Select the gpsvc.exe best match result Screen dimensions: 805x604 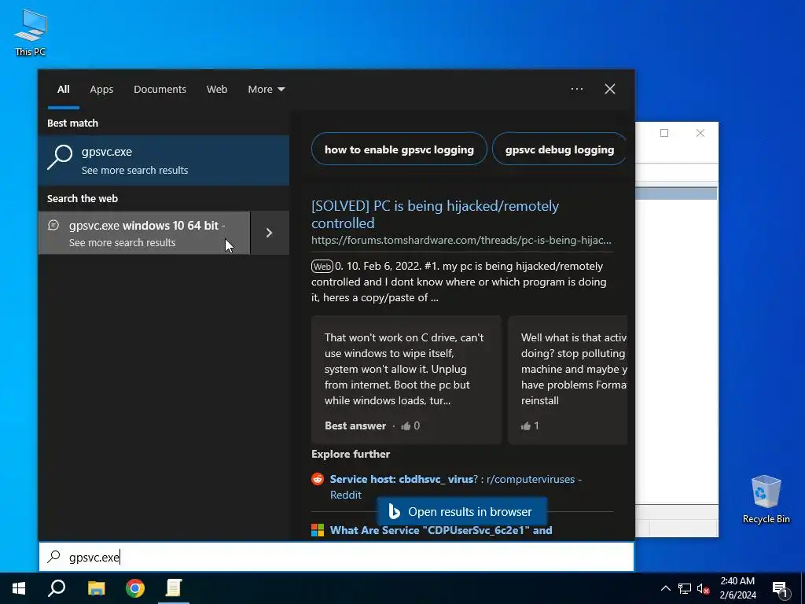click(x=164, y=160)
